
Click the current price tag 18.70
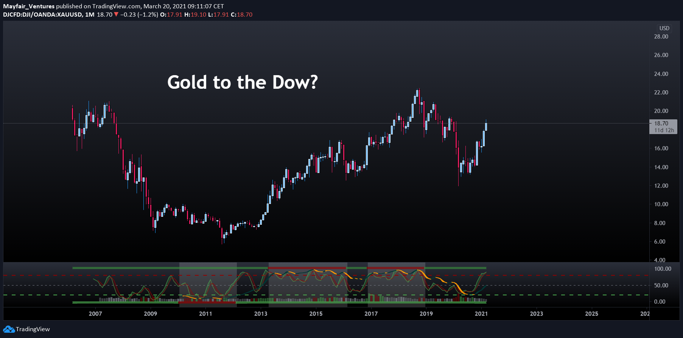[661, 123]
